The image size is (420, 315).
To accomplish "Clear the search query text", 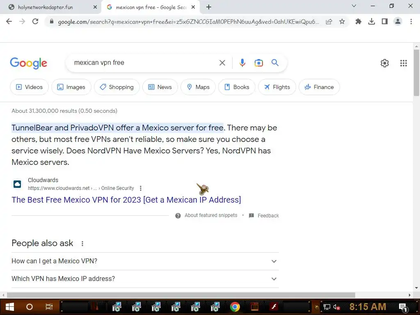I will (222, 63).
